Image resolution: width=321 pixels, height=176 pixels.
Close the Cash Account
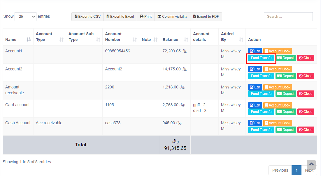tap(306, 130)
